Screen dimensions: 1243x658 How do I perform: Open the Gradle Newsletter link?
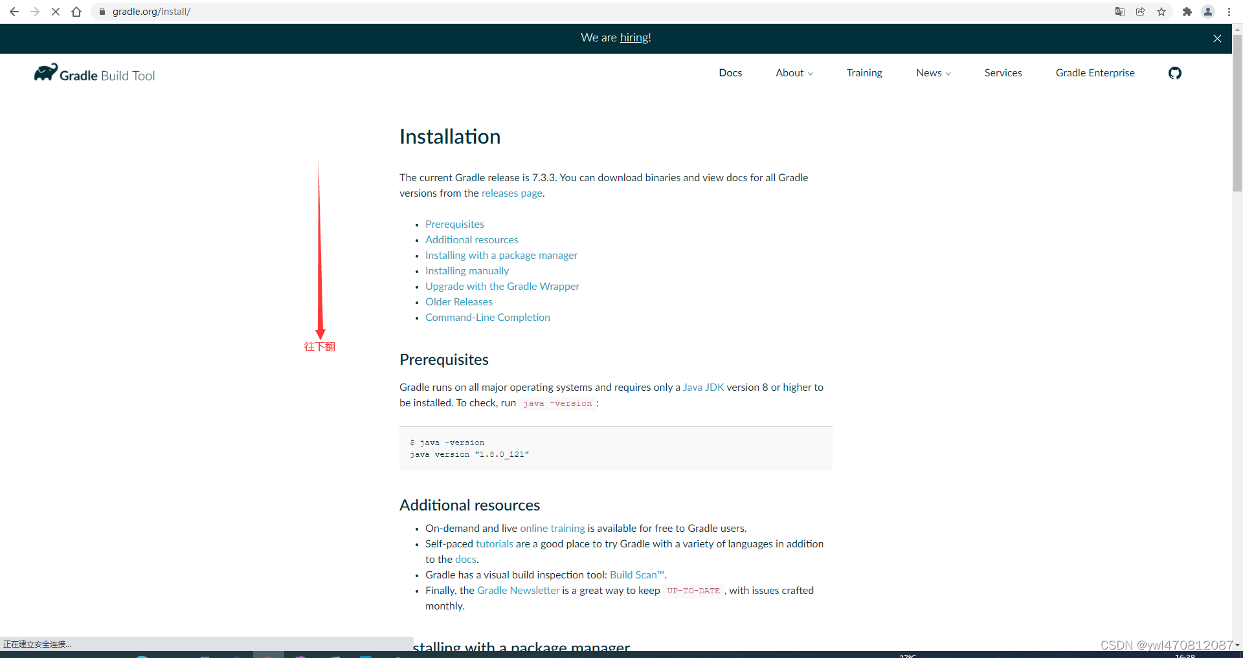tap(518, 591)
